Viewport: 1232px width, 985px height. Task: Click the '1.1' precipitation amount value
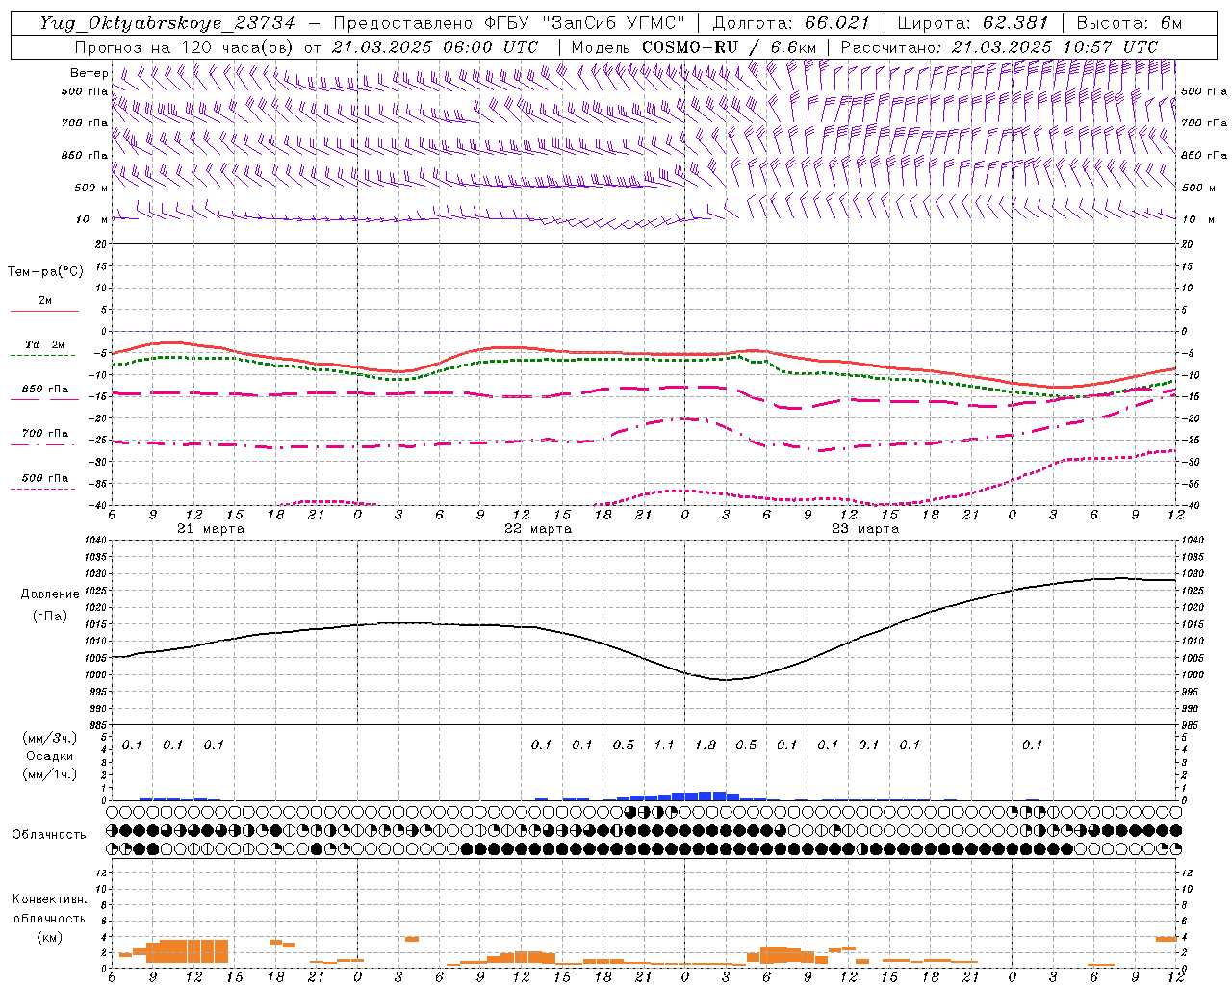click(x=664, y=745)
